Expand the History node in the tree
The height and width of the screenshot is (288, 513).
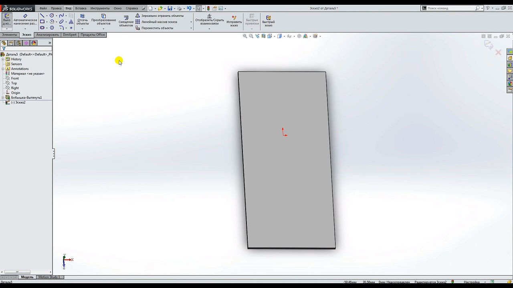click(x=3, y=59)
